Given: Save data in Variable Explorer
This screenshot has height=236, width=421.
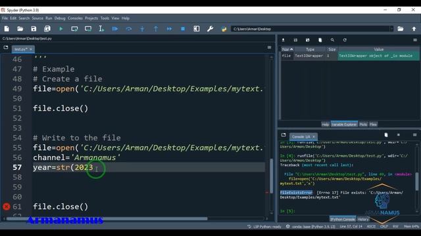Looking at the screenshot, I should [x=295, y=40].
